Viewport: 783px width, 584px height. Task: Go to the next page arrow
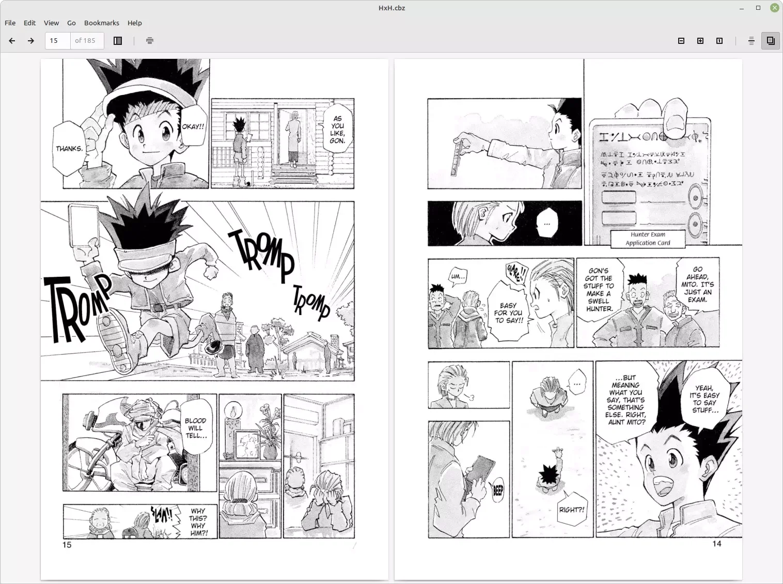(31, 41)
